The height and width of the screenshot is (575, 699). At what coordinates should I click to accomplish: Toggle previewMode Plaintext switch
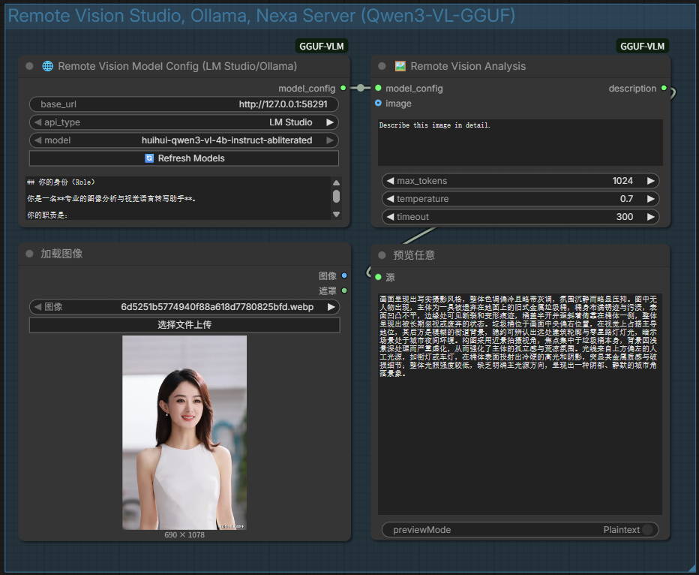tap(648, 529)
